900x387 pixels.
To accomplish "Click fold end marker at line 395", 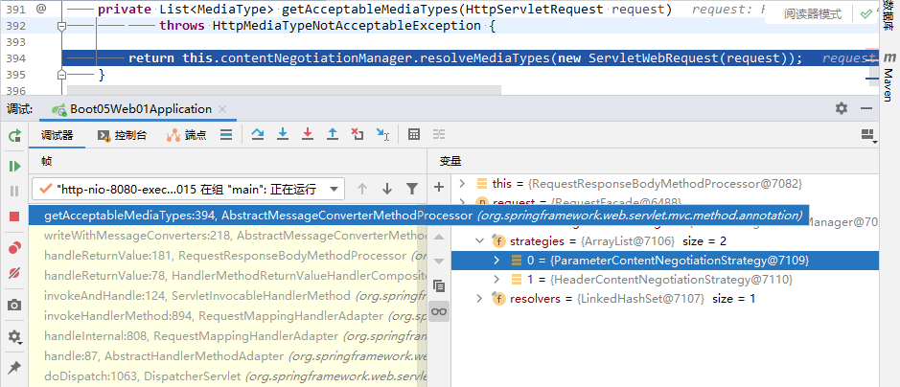I will tap(62, 75).
